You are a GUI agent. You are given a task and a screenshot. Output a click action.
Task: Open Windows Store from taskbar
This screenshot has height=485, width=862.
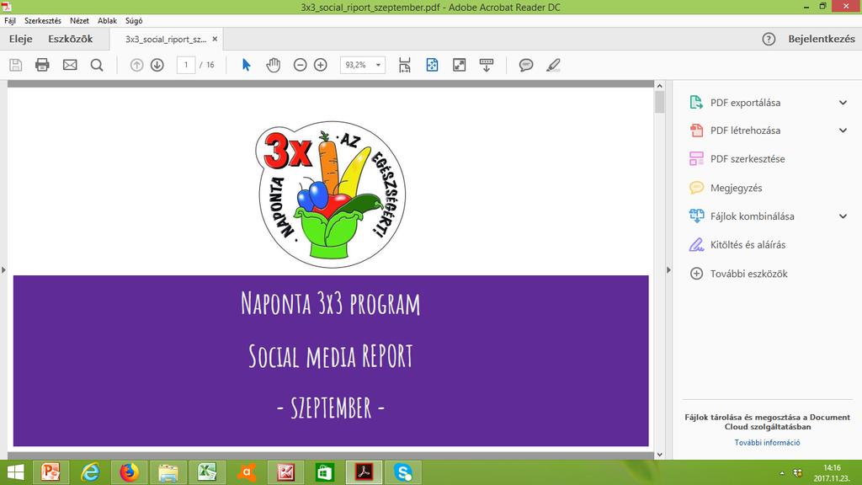(x=325, y=472)
